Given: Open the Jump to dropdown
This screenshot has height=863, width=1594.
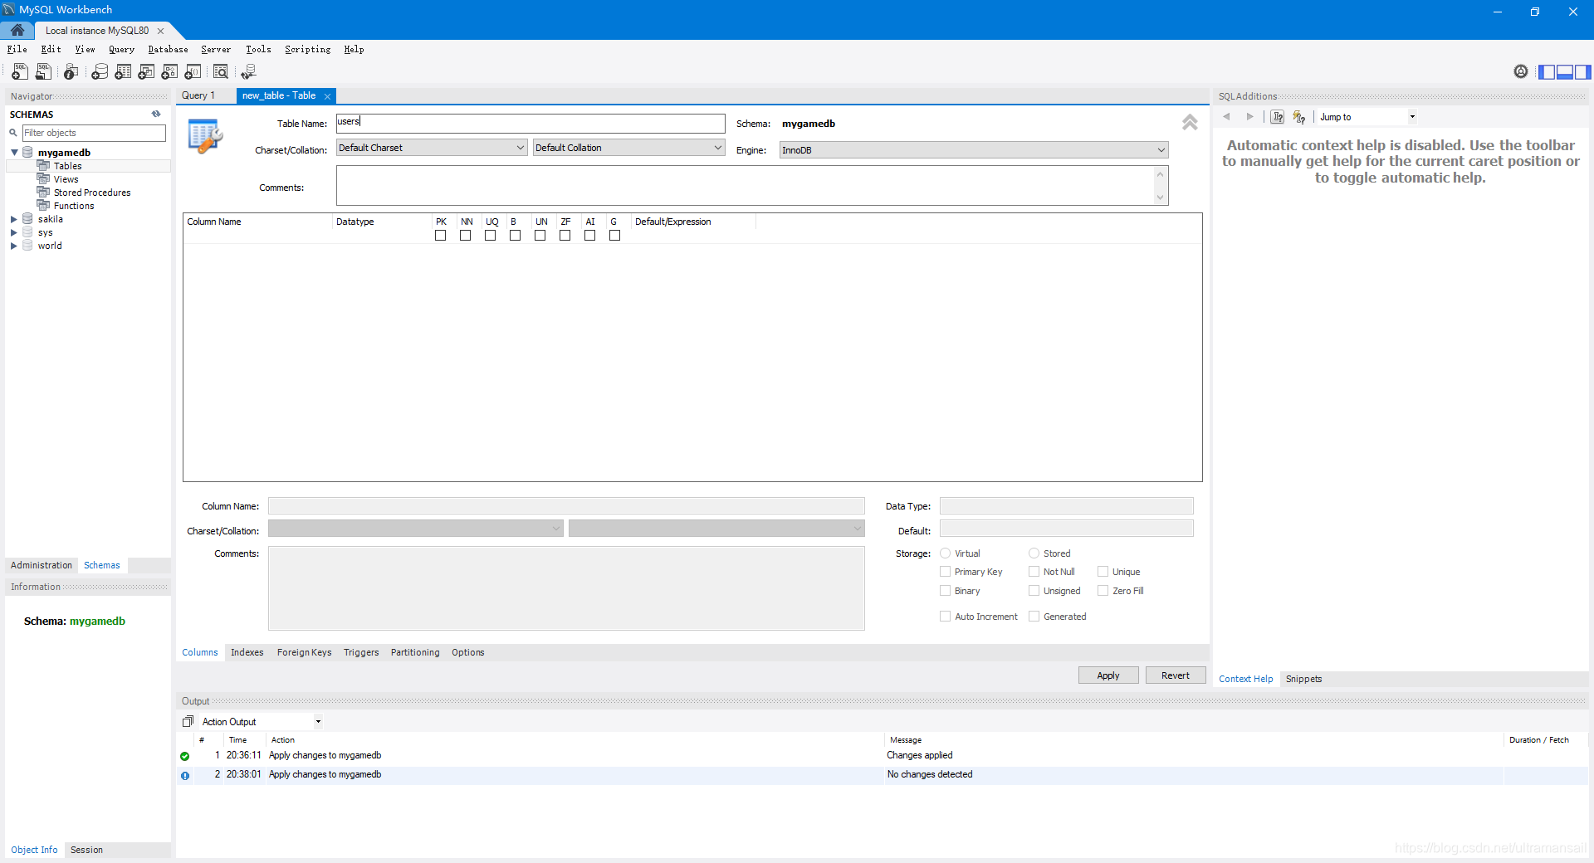Looking at the screenshot, I should click(x=1411, y=117).
